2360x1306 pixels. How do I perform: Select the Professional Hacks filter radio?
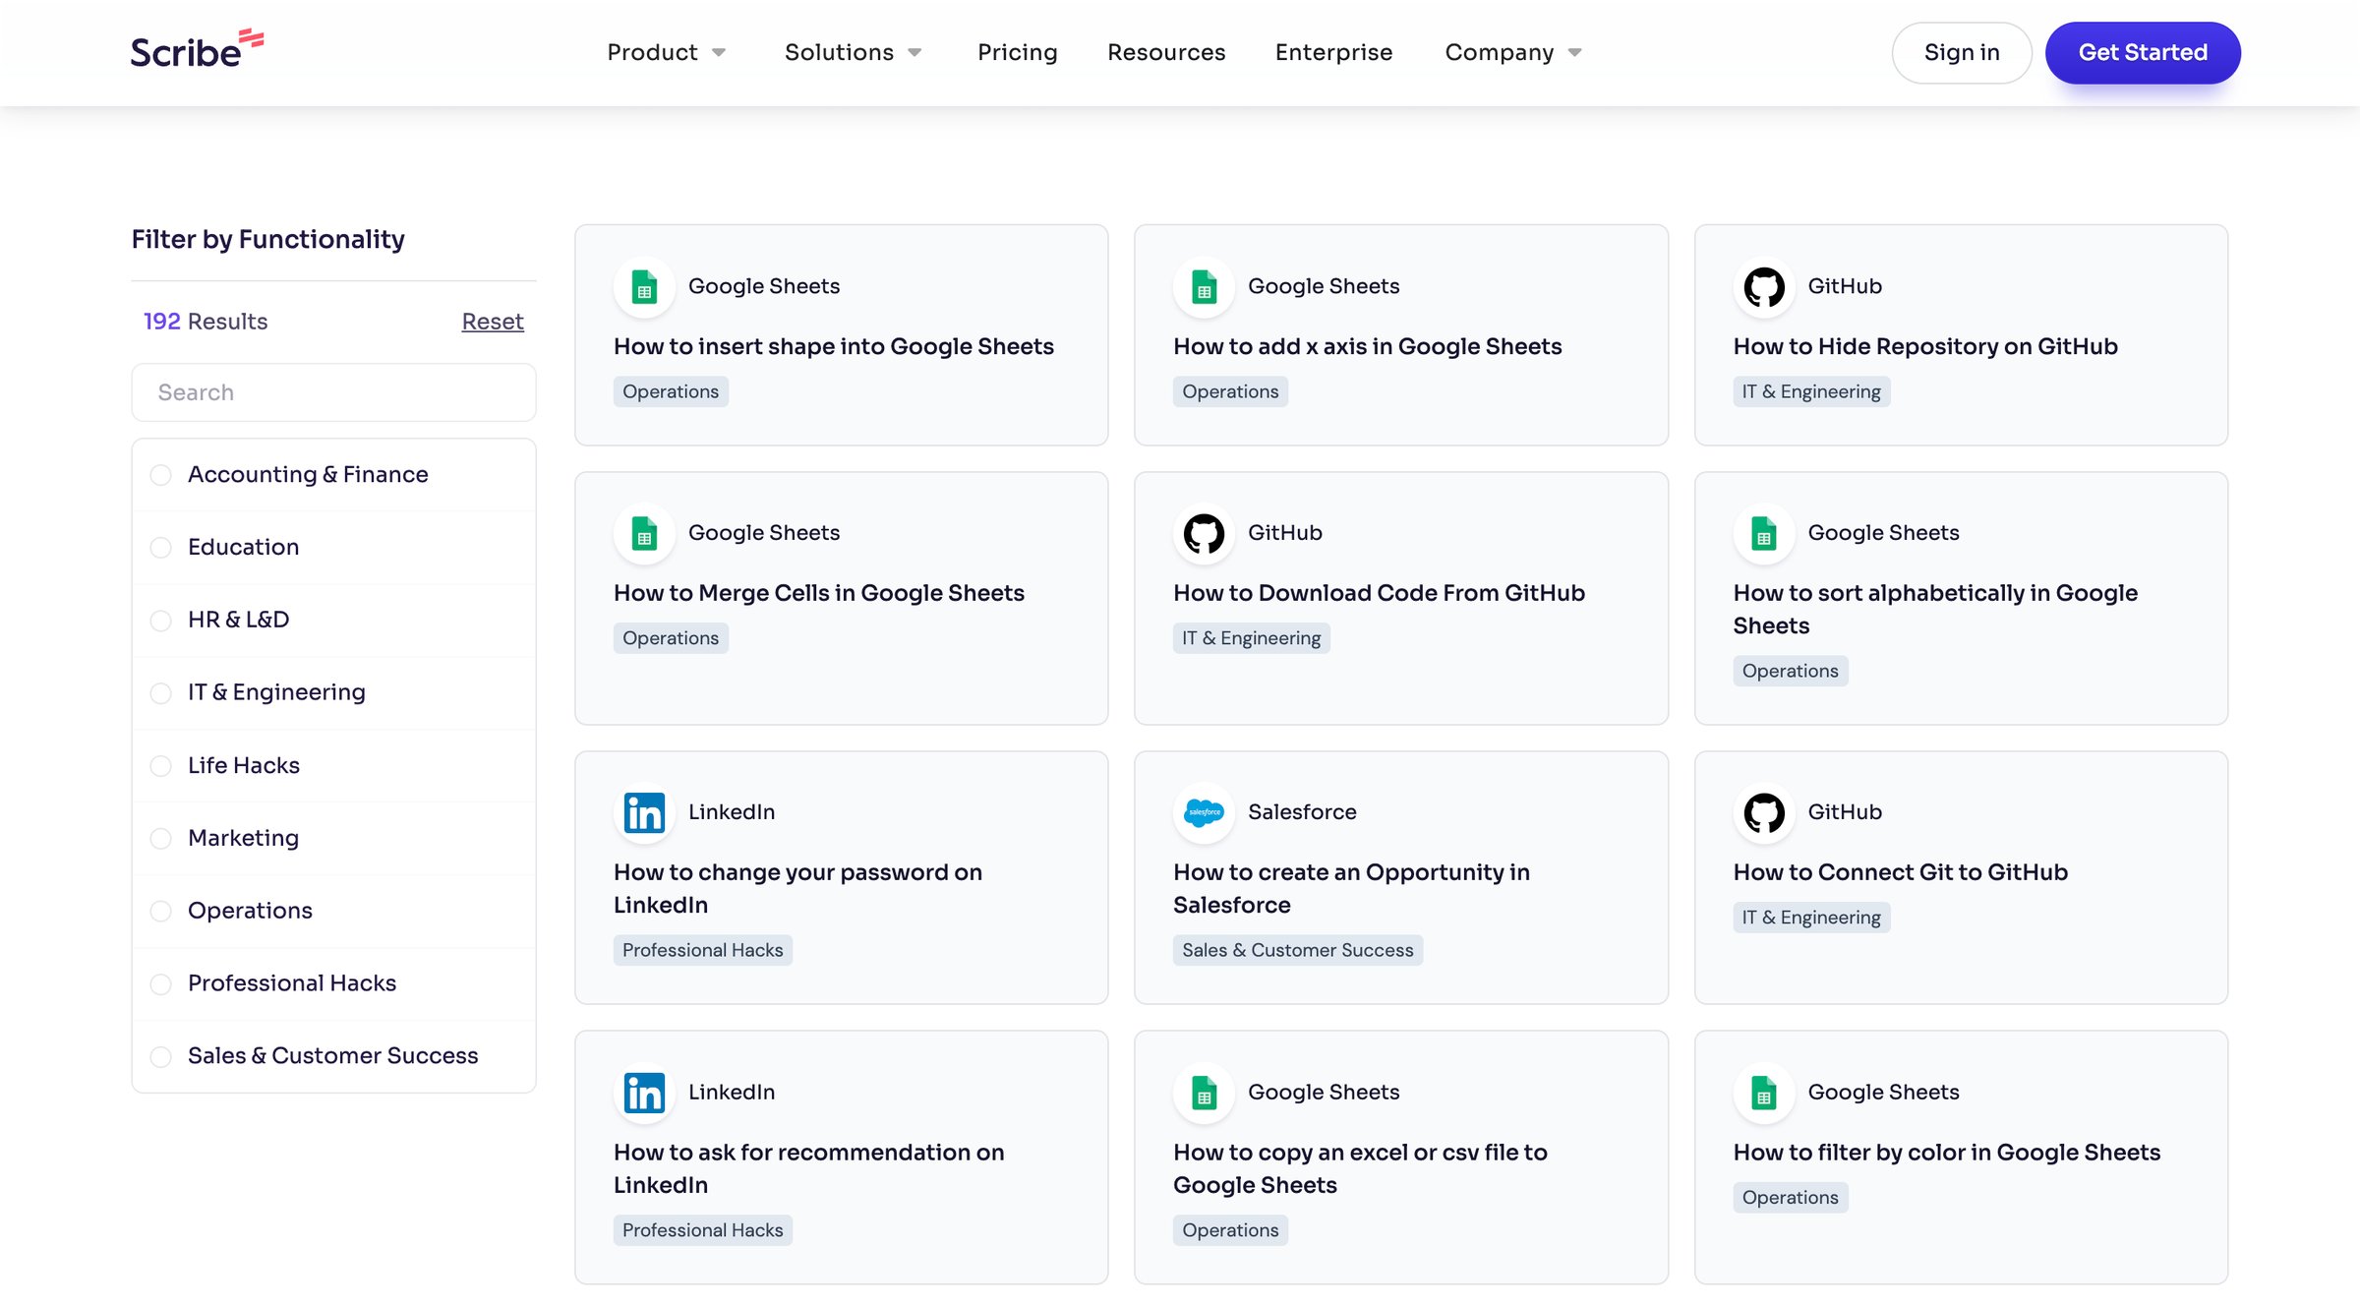pyautogui.click(x=160, y=984)
